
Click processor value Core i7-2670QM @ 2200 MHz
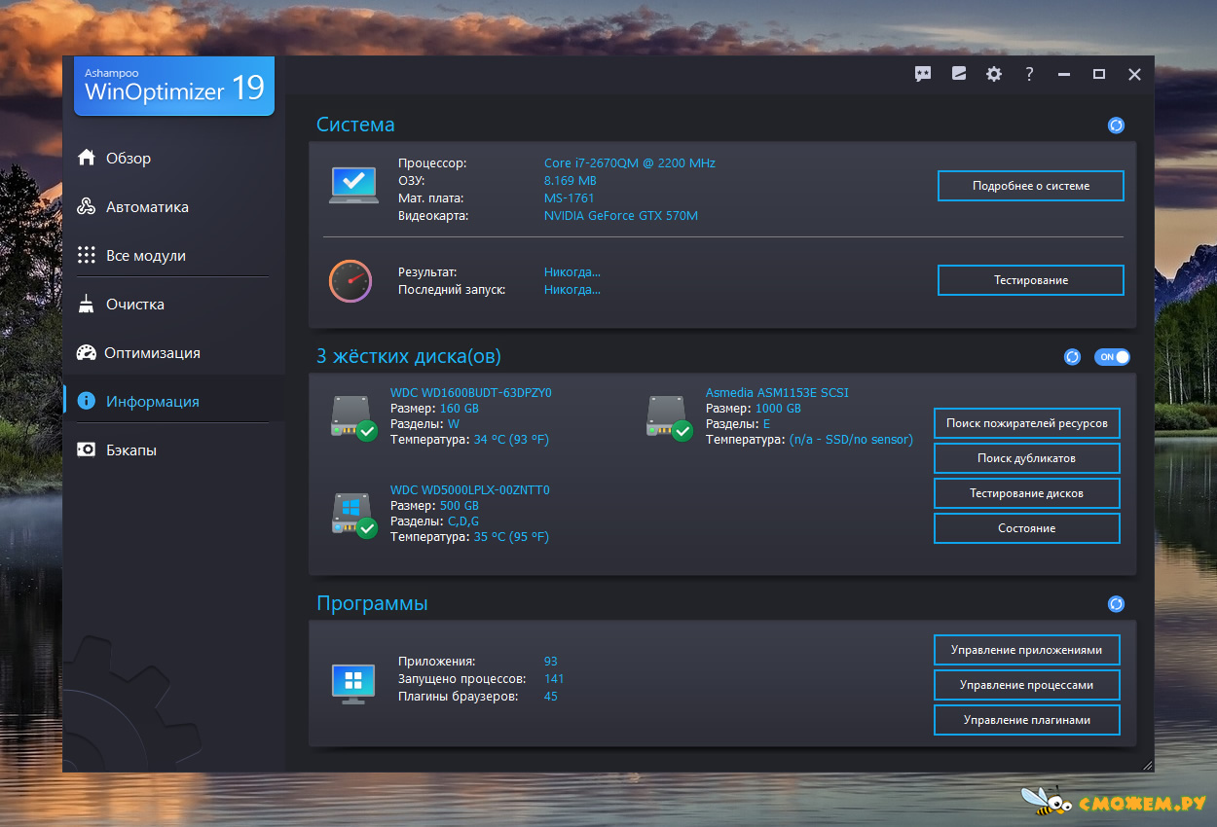click(x=630, y=163)
